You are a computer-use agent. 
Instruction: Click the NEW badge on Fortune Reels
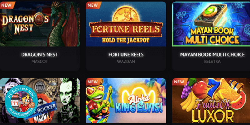93,5
